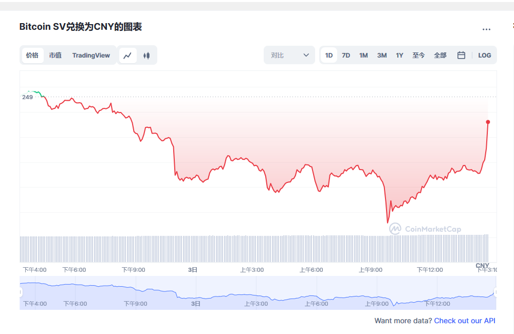Select the 3M time range
The image size is (514, 334).
(382, 55)
